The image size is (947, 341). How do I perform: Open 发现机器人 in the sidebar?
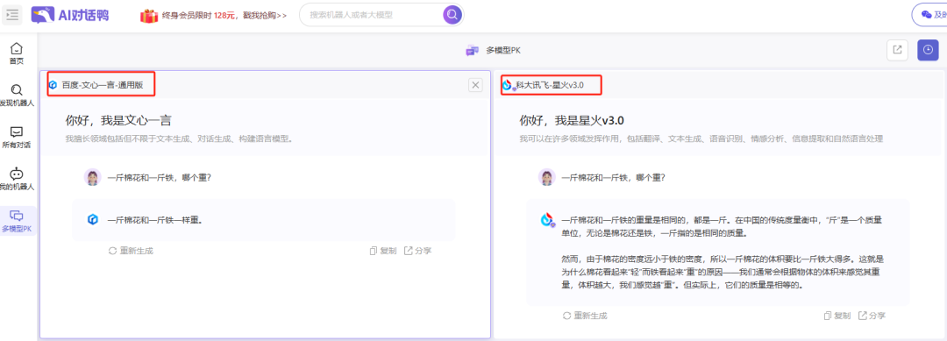click(x=17, y=96)
